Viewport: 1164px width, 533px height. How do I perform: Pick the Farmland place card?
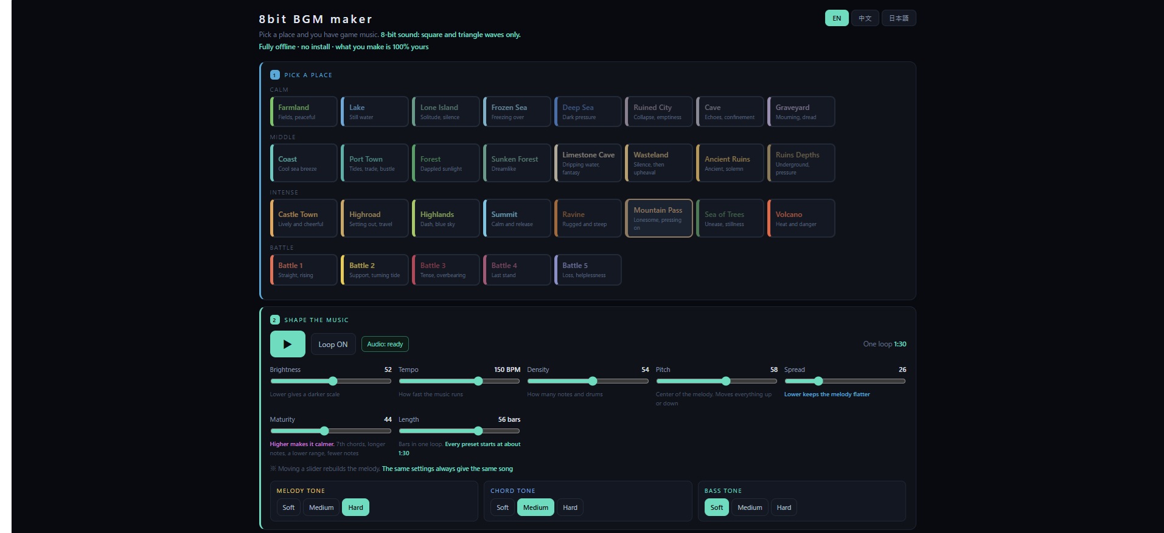(304, 112)
